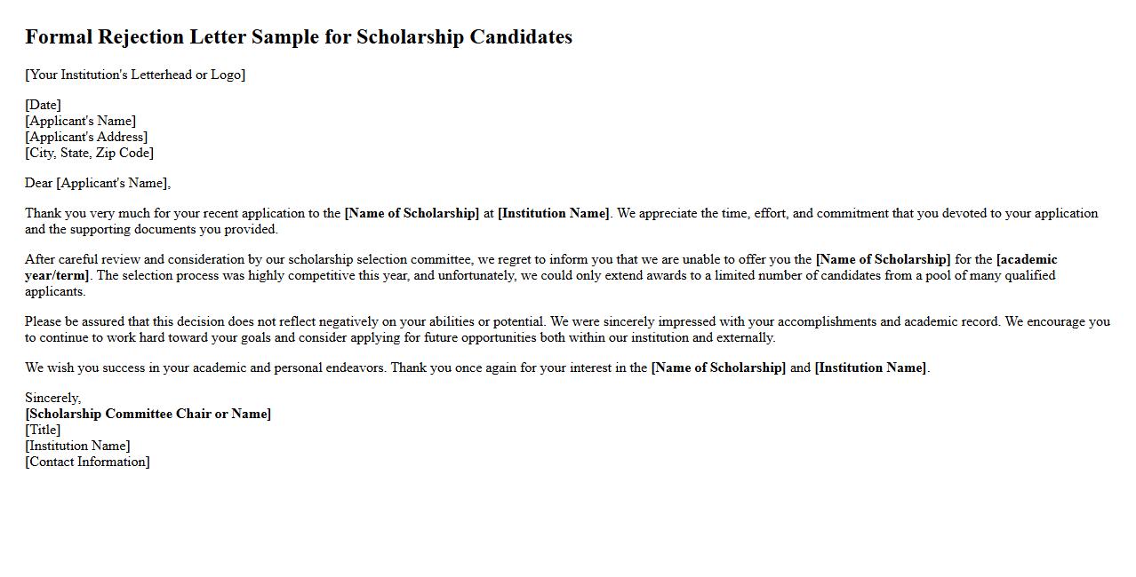The image size is (1136, 577).
Task: Click bold [Institution Name] in first paragraph
Action: point(554,213)
